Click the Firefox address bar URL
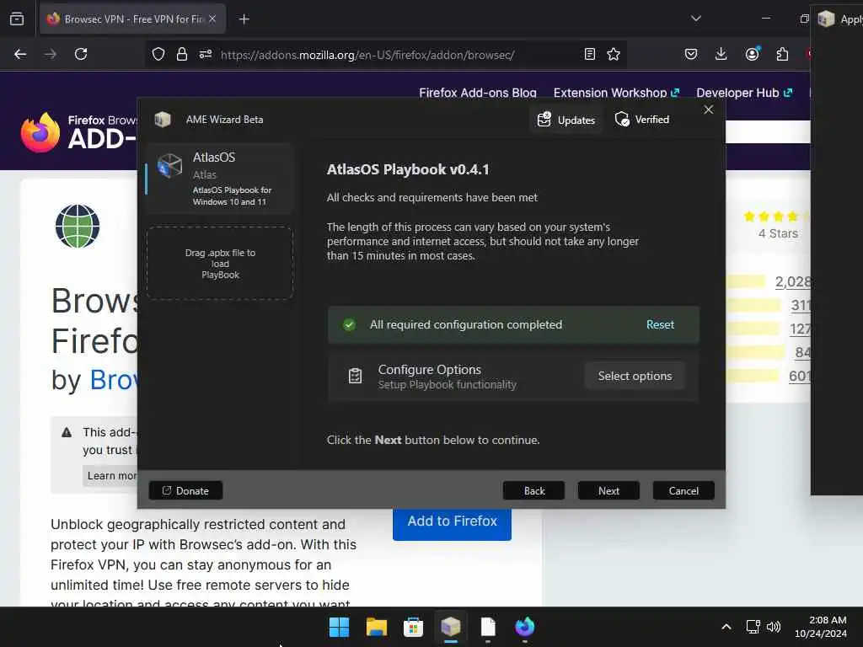The height and width of the screenshot is (647, 863). coord(367,55)
